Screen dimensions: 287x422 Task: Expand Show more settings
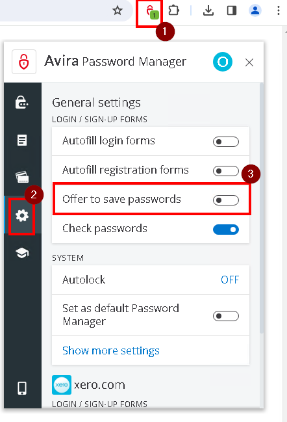[111, 350]
